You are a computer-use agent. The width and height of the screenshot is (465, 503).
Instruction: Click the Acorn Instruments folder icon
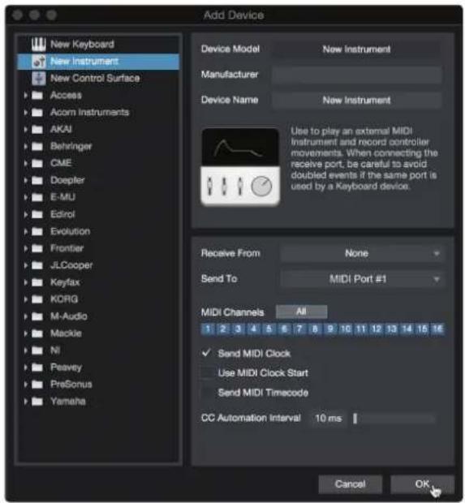pyautogui.click(x=37, y=112)
